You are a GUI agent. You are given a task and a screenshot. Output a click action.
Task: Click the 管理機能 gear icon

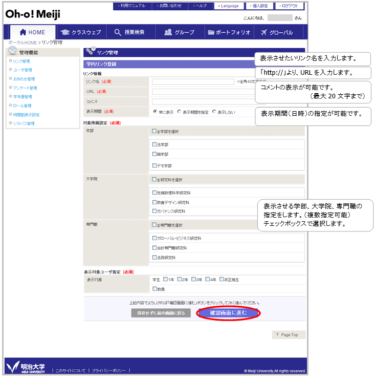coord(12,51)
